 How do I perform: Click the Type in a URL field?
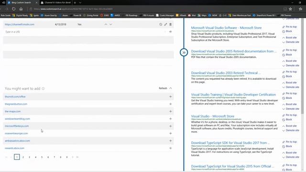[84, 32]
